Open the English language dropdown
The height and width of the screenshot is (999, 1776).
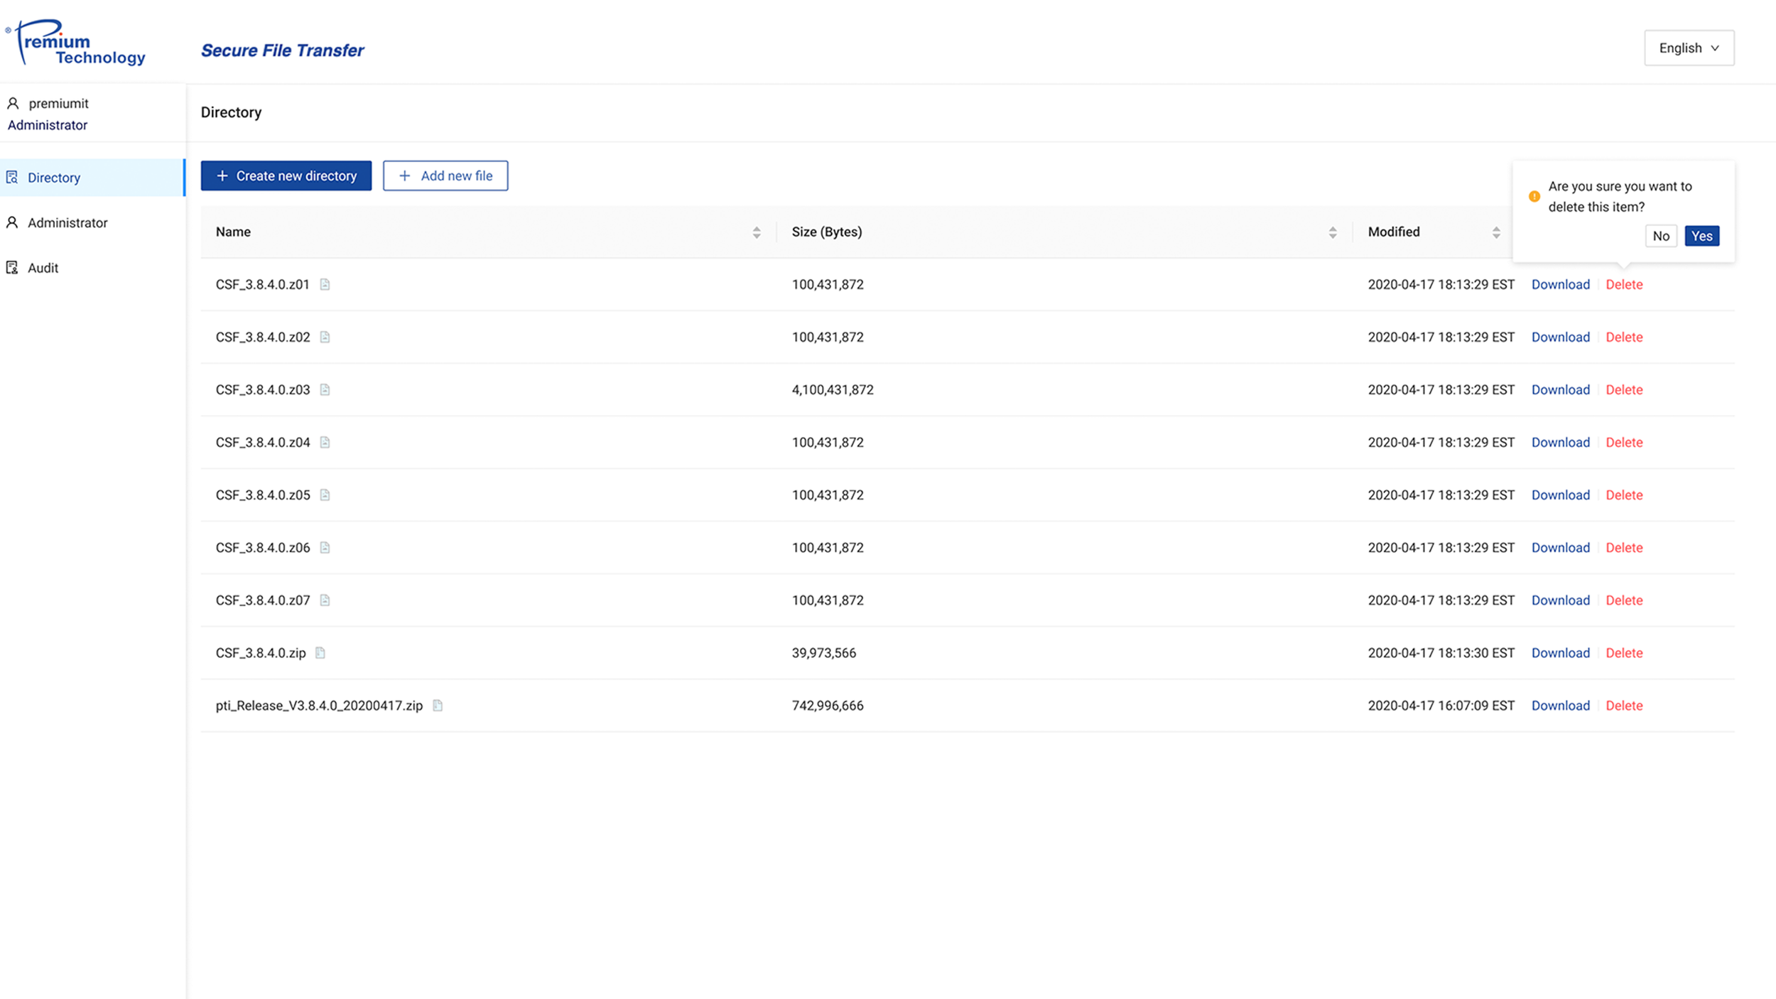point(1689,48)
